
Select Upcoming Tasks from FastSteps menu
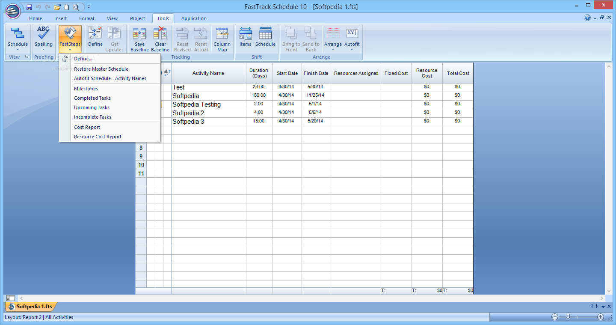[x=110, y=107]
